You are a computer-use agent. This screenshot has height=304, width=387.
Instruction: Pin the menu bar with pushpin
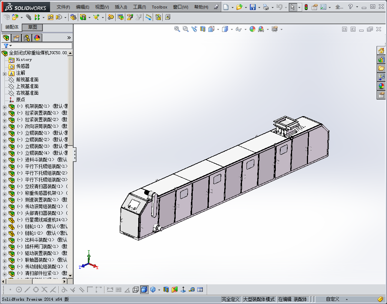point(216,7)
